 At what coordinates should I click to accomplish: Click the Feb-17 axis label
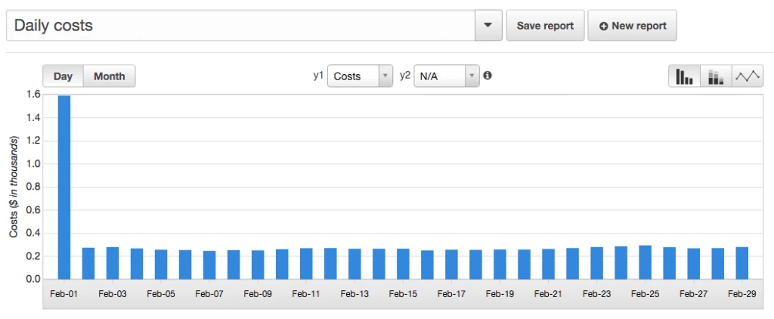(x=451, y=294)
